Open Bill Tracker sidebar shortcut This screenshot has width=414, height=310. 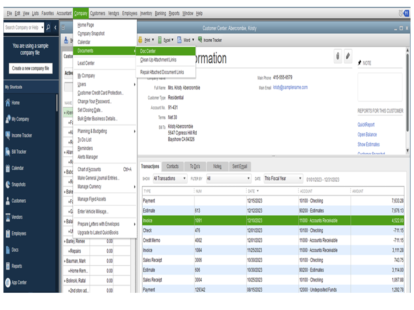click(x=16, y=152)
